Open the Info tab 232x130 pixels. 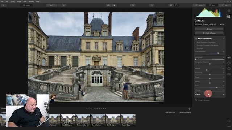(x=225, y=5)
